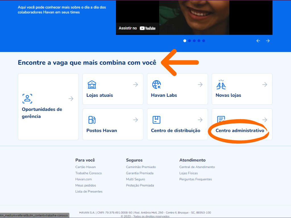The image size is (291, 218).
Task: Click the arrow on Oportunidades de gerência card
Action: tap(71, 98)
